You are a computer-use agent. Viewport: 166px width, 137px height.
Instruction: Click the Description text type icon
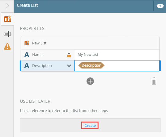27,65
